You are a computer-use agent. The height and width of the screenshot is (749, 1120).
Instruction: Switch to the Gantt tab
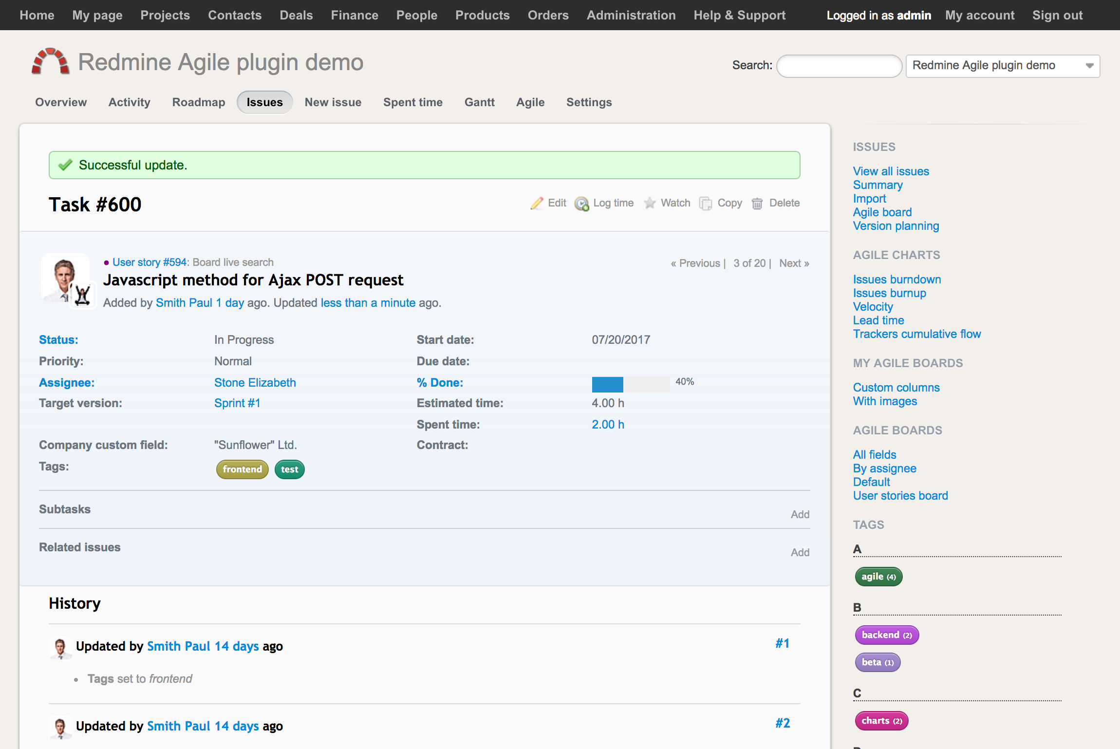coord(479,102)
